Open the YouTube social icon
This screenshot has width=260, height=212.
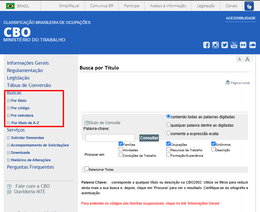(234, 45)
